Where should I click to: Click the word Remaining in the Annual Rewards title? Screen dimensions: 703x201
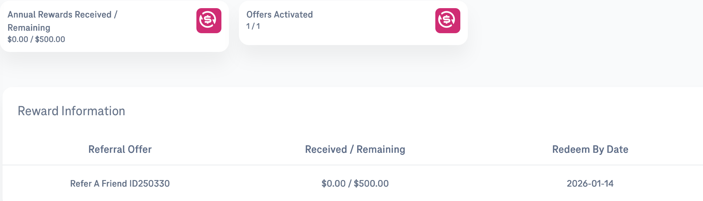[x=29, y=28]
